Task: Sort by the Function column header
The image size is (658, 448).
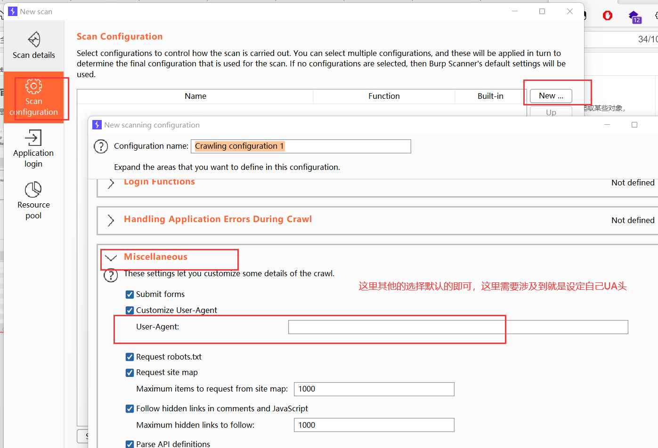Action: (384, 96)
